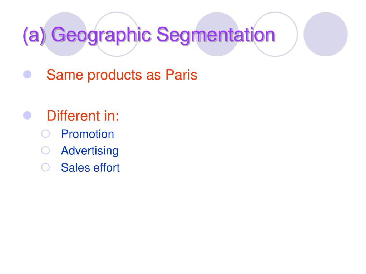
Task: Select the rightmost filled lavender circle
Action: coord(325,34)
